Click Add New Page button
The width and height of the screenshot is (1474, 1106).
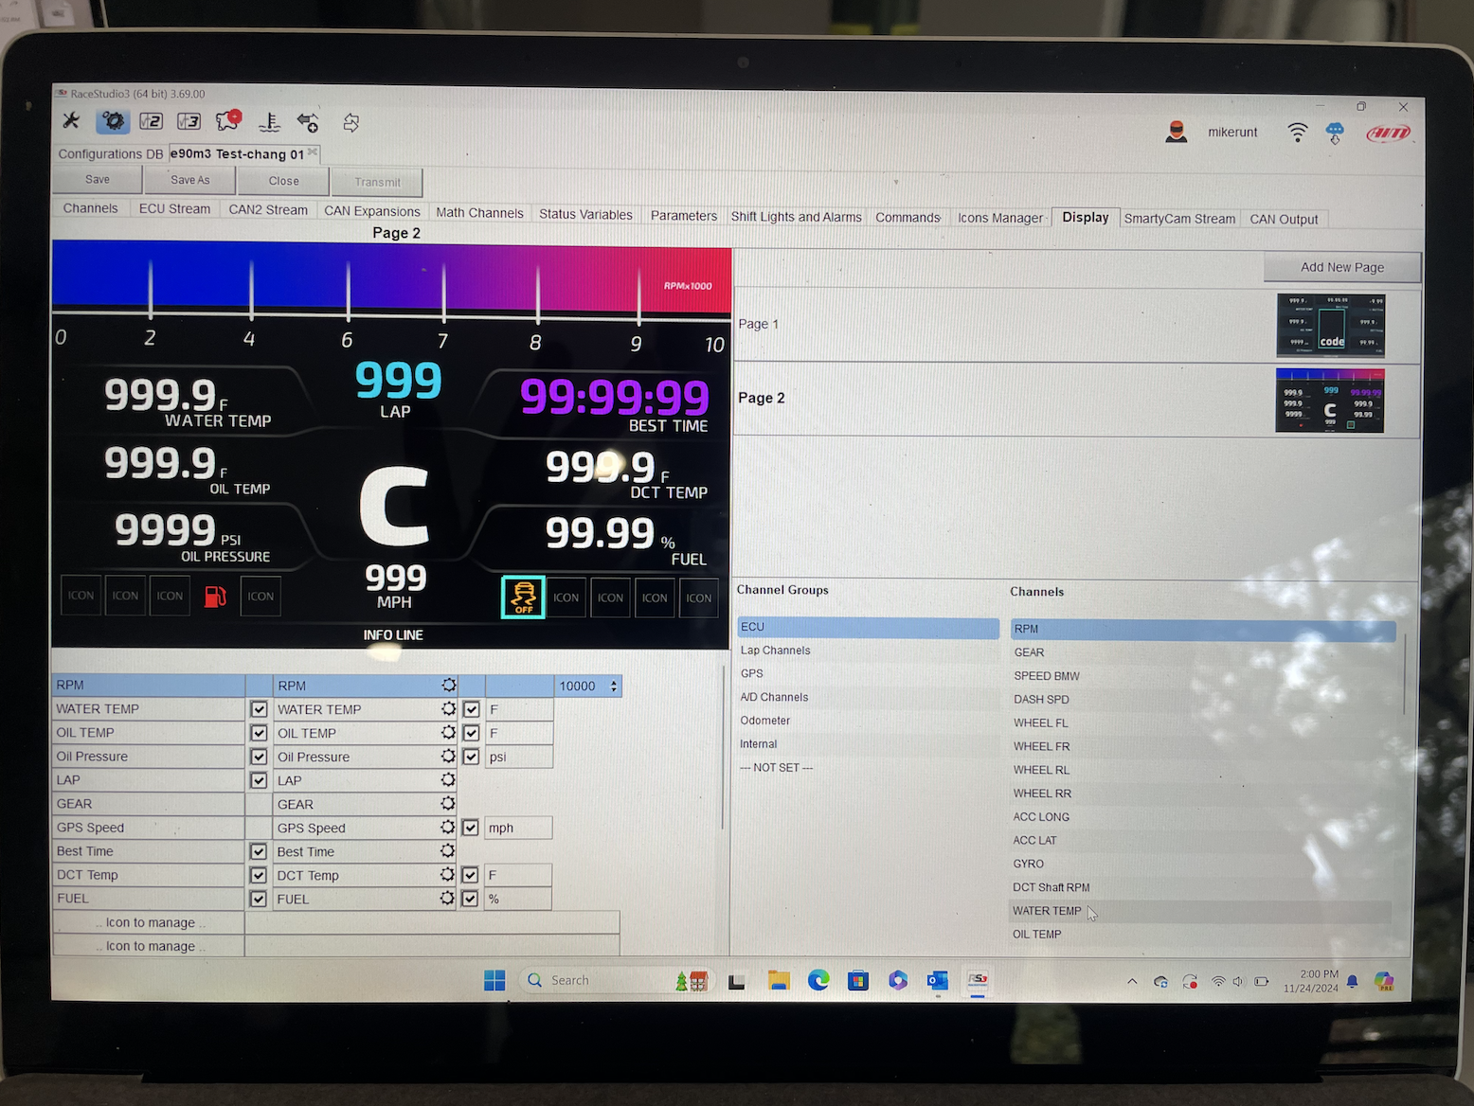1342,267
